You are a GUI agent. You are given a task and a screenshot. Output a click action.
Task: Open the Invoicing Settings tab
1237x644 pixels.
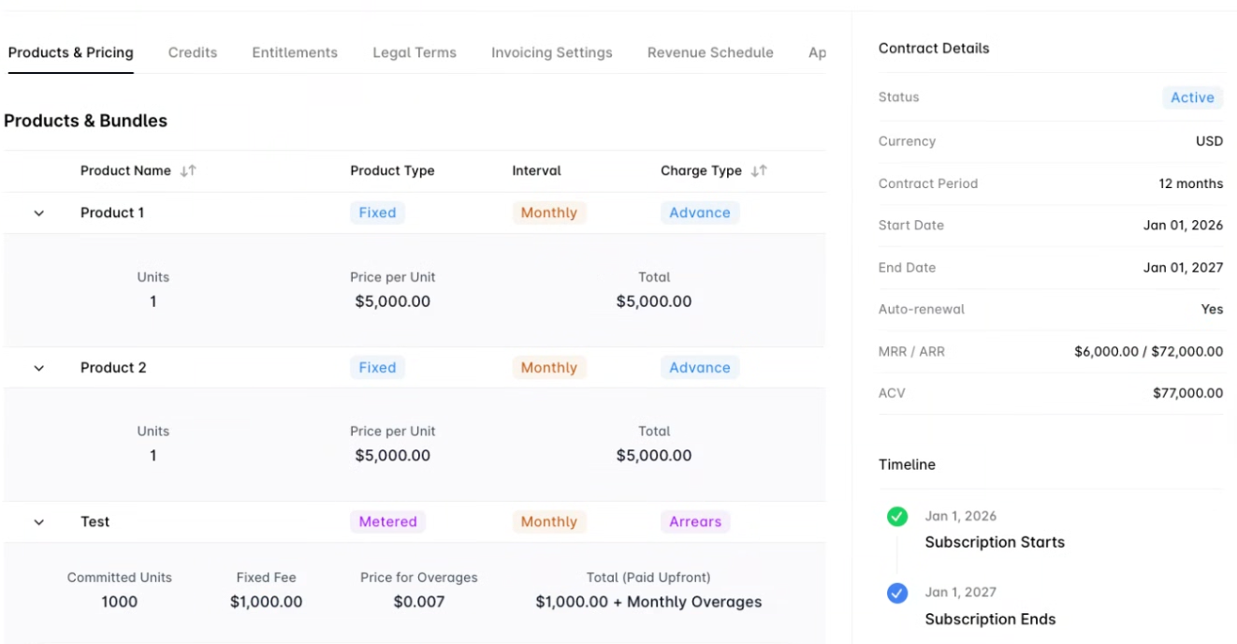click(x=551, y=52)
